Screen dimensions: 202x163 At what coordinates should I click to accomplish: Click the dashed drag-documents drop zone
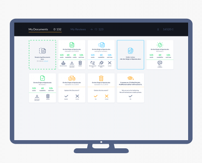tap(42, 55)
